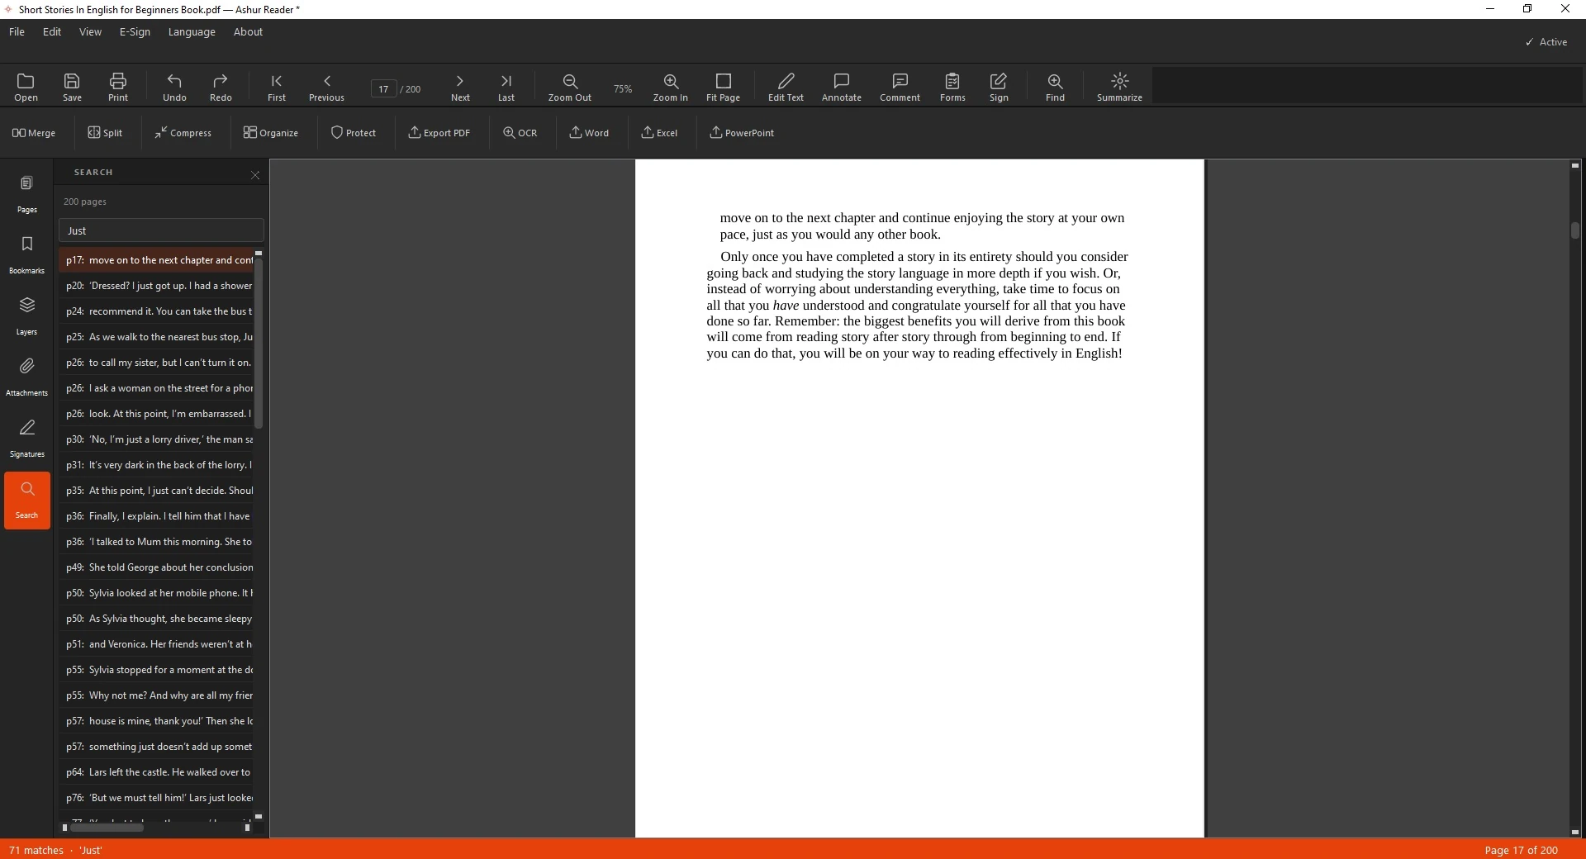
Task: Click the Summarize icon
Action: click(1119, 86)
